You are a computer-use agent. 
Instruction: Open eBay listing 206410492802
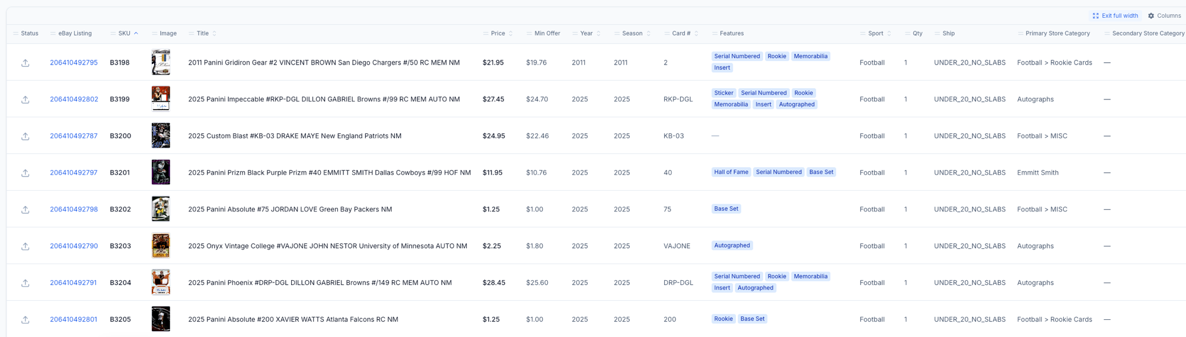point(74,99)
